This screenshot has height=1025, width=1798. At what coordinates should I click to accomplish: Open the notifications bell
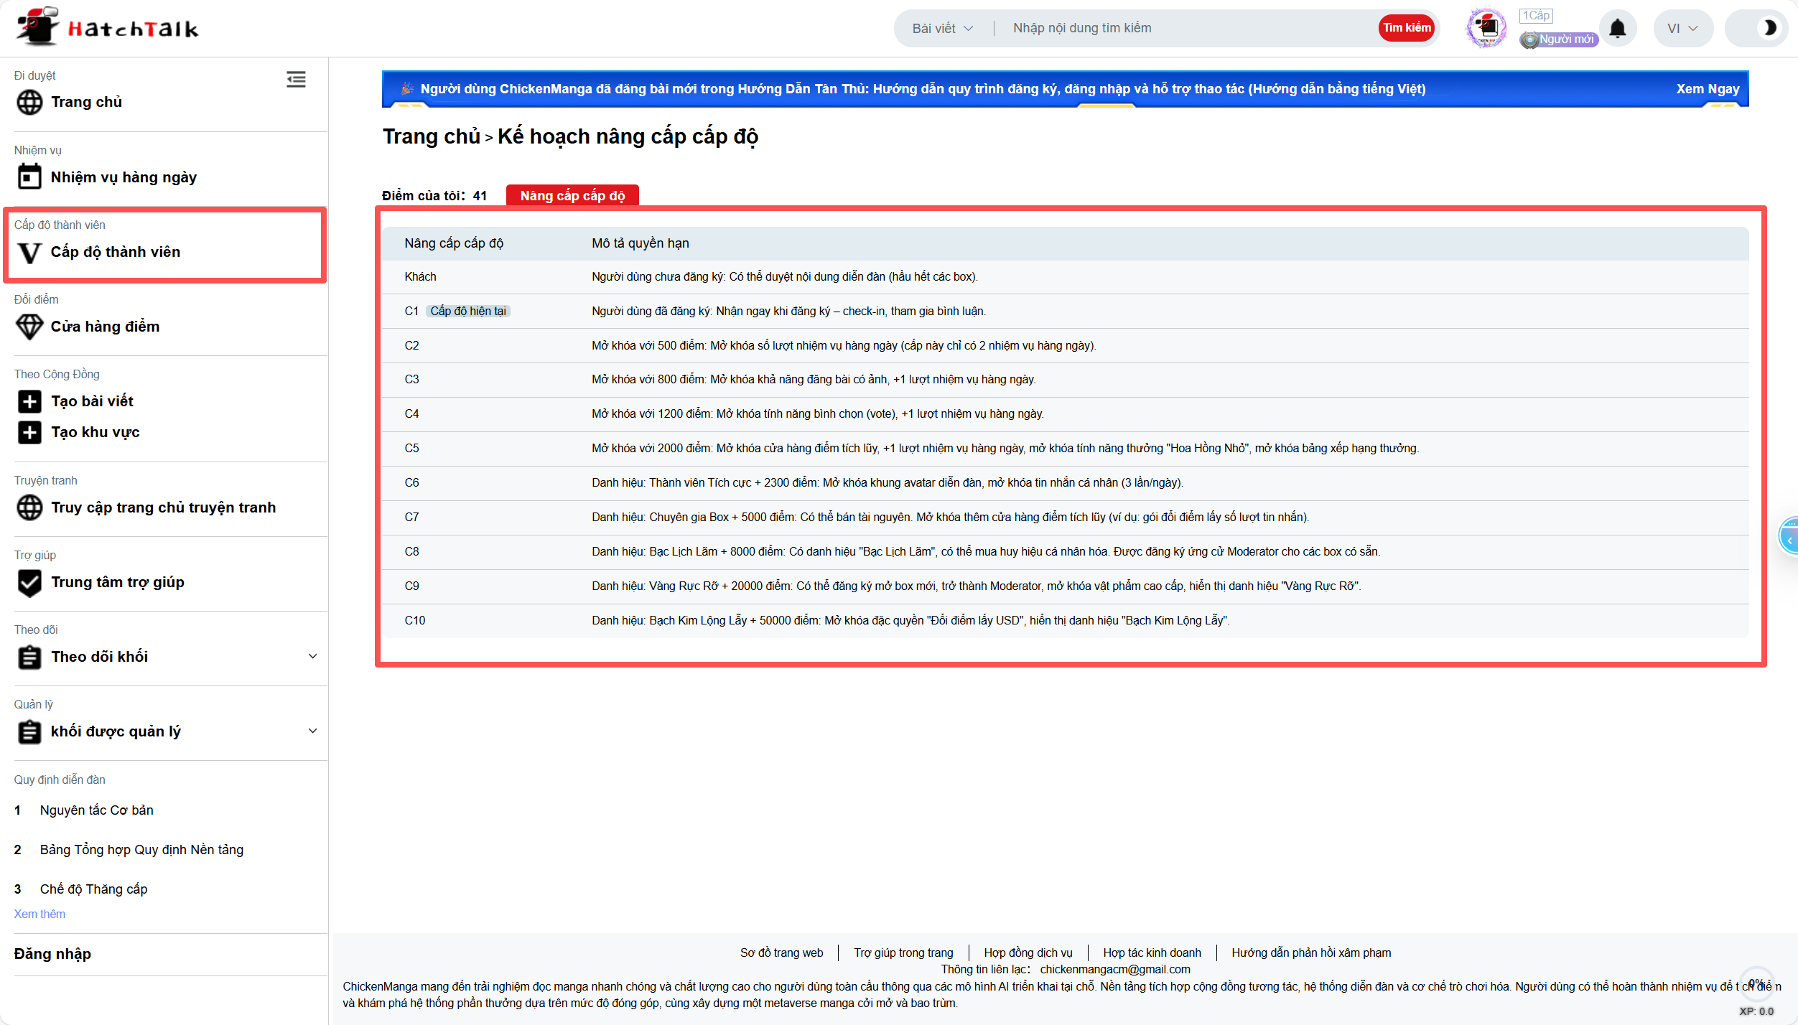pyautogui.click(x=1617, y=29)
